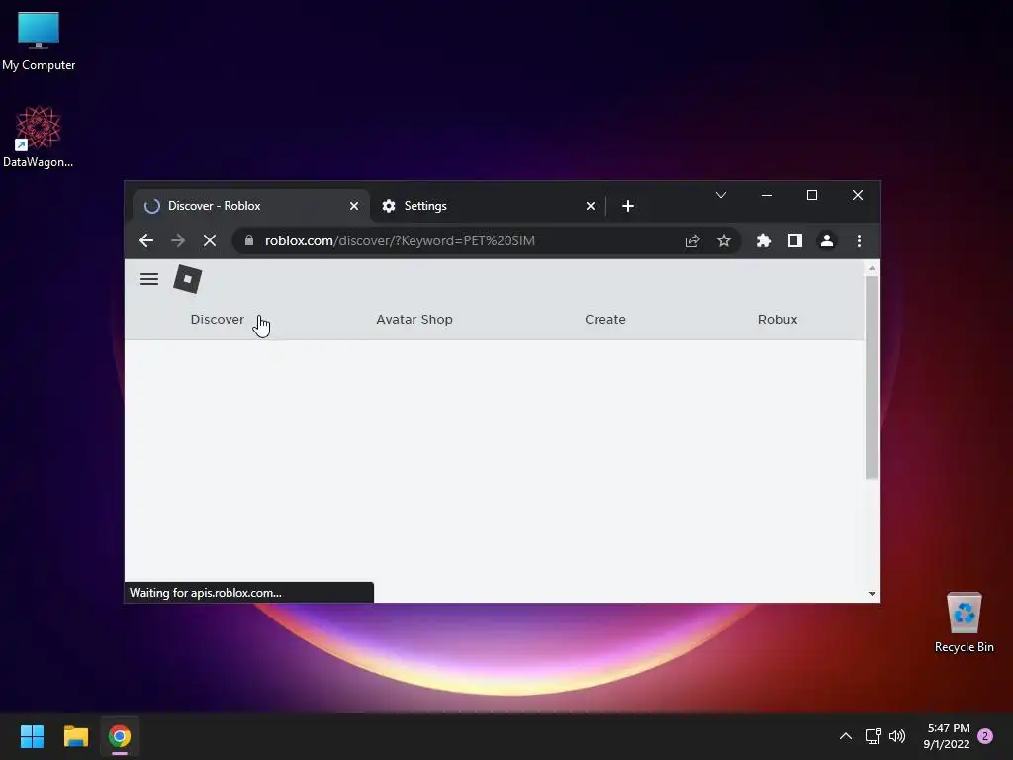Maximize the Chrome window
Viewport: 1013px width, 760px height.
tap(812, 195)
